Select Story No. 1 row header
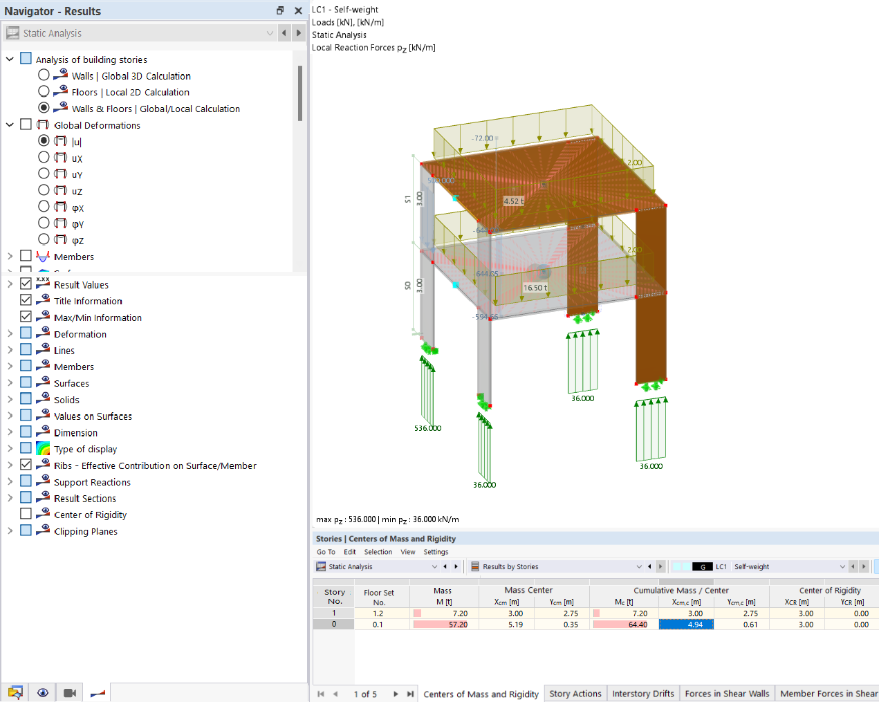Screen dimensions: 879x702 [334, 613]
